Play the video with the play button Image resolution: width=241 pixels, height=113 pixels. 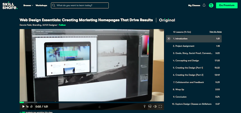[23, 106]
